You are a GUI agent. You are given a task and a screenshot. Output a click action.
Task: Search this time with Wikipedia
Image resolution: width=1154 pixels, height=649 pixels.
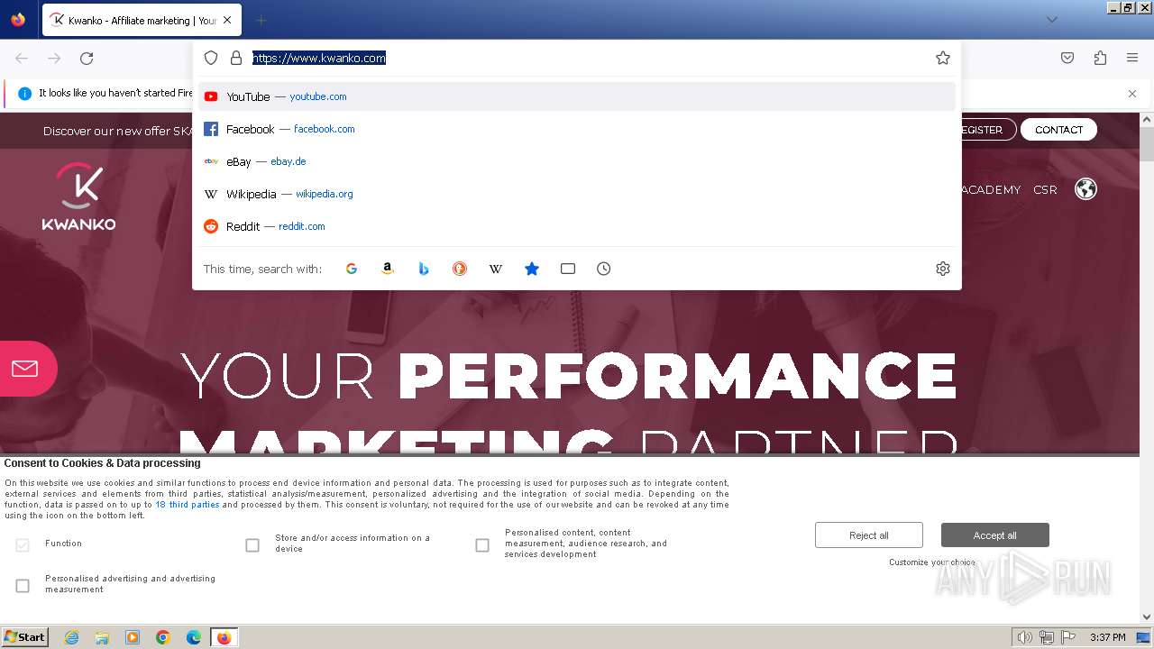[x=496, y=269]
